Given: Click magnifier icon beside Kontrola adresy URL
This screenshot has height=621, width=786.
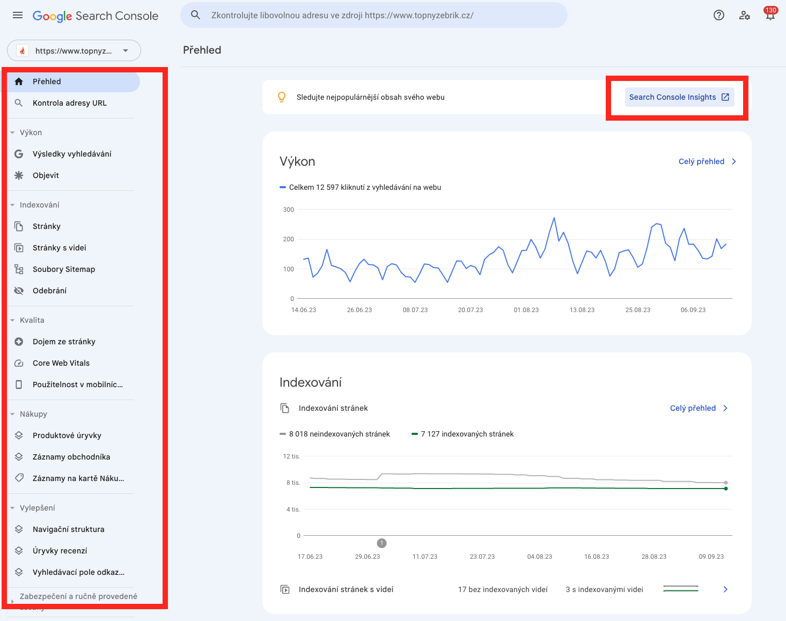Looking at the screenshot, I should coord(19,103).
